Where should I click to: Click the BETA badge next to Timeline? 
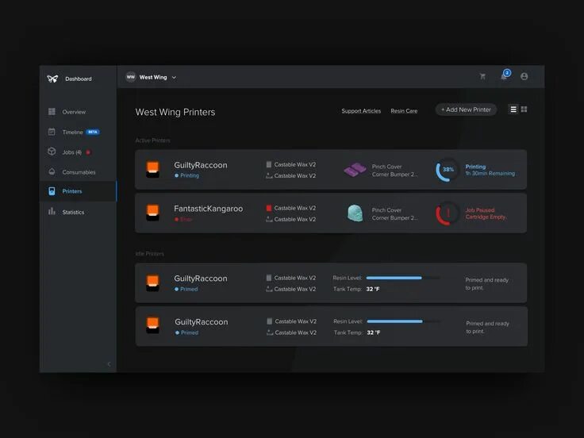[x=93, y=132]
